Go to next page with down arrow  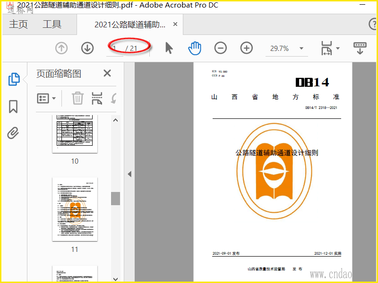click(x=87, y=48)
